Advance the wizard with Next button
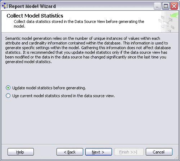The height and width of the screenshot is (161, 180). click(99, 152)
